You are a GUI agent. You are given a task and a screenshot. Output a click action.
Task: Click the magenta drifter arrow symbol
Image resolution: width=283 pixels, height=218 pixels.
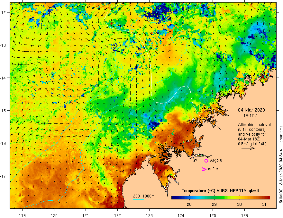pyautogui.click(x=204, y=169)
